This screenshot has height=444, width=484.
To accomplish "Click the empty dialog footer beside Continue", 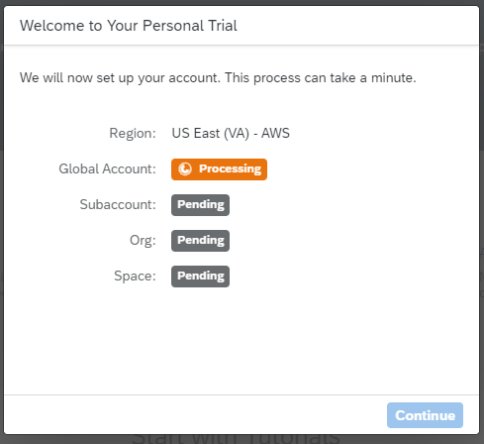I will (195, 415).
